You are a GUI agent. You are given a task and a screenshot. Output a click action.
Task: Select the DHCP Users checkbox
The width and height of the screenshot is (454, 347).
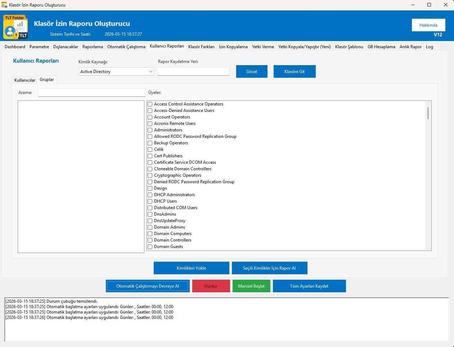pyautogui.click(x=150, y=201)
